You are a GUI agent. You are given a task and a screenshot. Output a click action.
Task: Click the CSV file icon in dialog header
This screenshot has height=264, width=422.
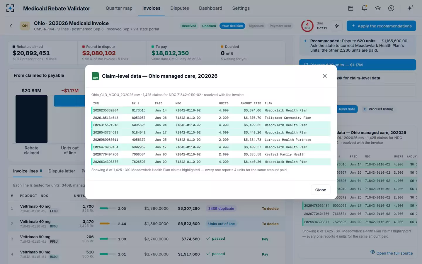pos(96,76)
